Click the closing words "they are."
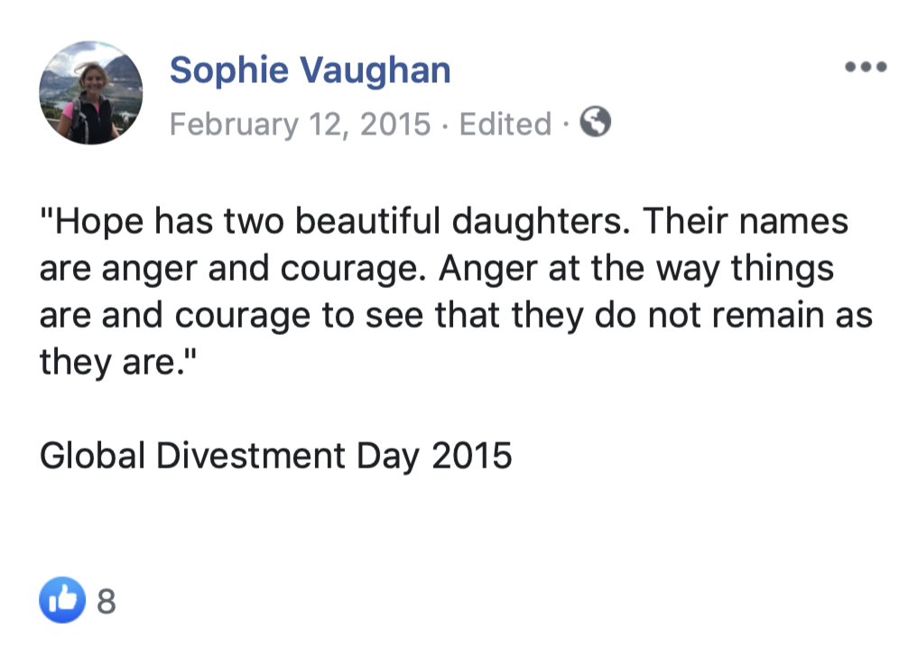917x648 pixels. click(118, 363)
